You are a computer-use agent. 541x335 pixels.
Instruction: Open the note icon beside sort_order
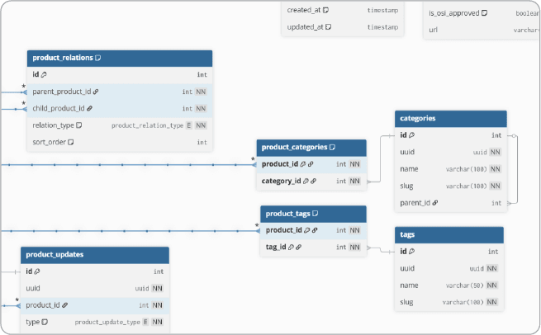[x=71, y=142]
